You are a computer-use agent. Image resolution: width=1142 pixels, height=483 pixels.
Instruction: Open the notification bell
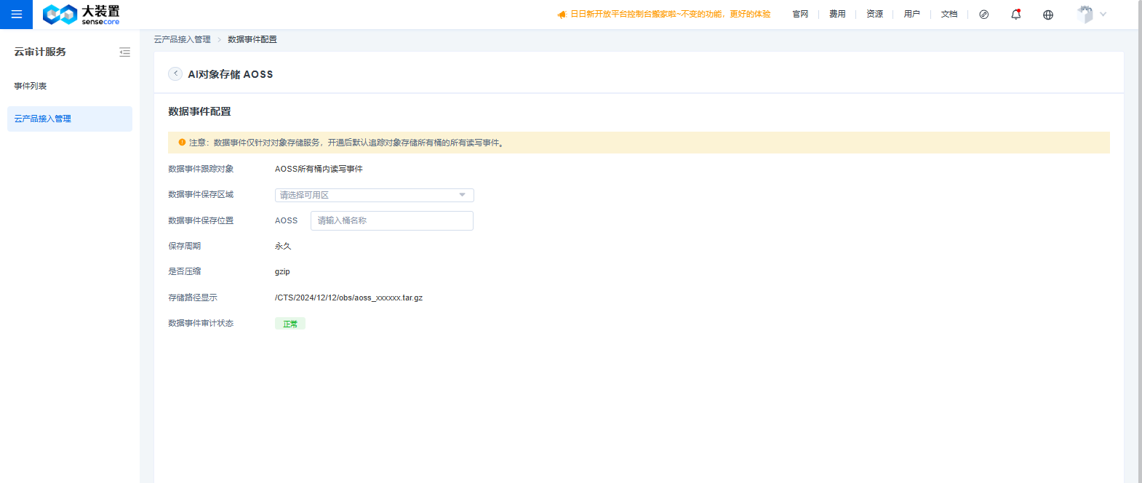(1015, 14)
